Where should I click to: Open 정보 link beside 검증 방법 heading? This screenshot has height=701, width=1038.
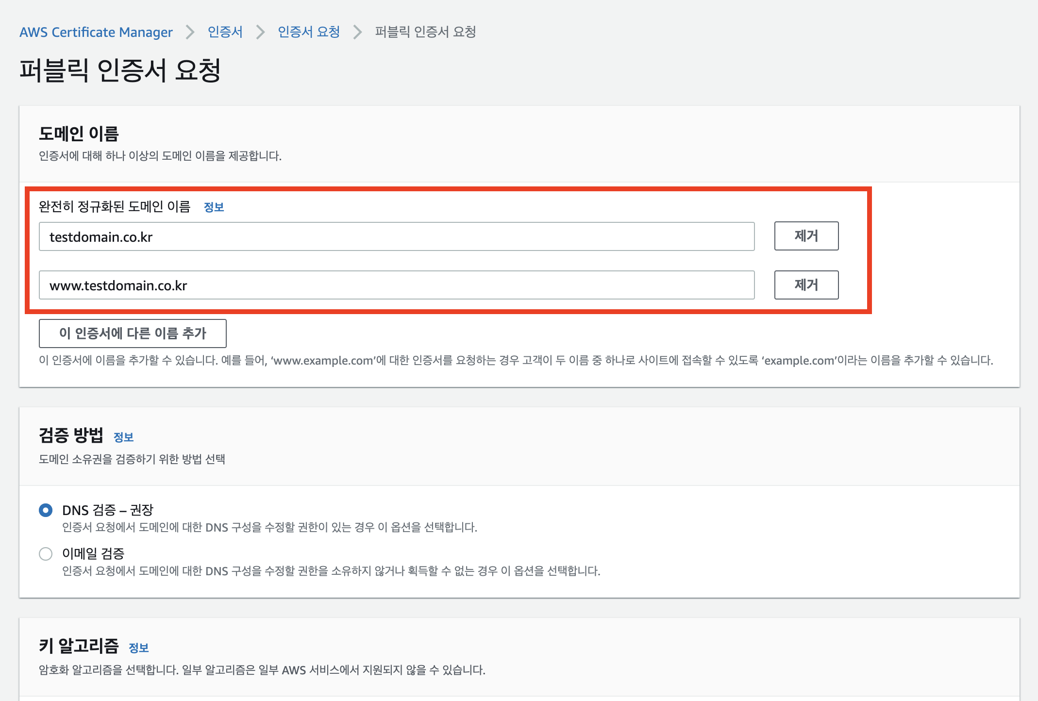click(x=123, y=437)
